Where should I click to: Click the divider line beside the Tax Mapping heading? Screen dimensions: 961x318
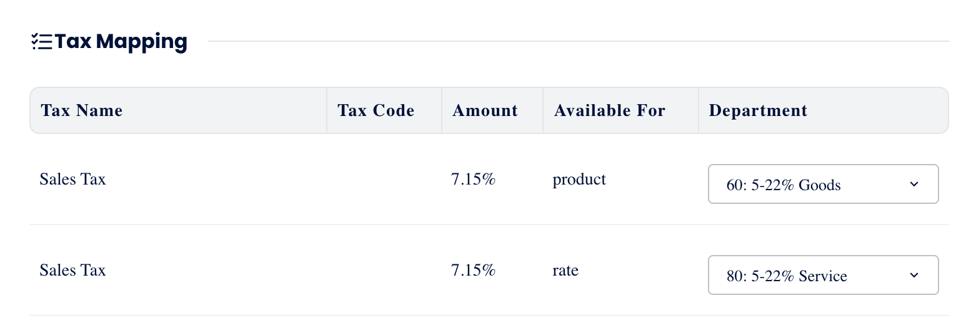(x=578, y=42)
